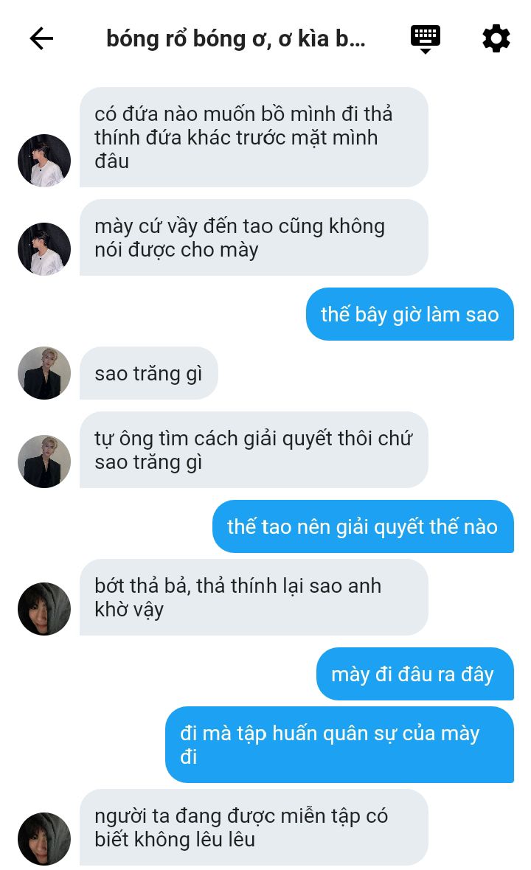The height and width of the screenshot is (870, 531).
Task: Tap avatar beside the short 'sao trăng gì' message
Action: 44,373
